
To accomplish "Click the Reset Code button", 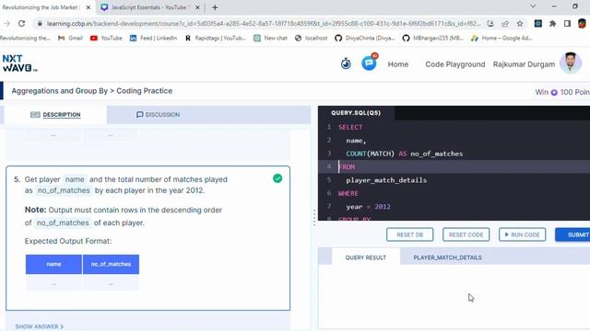I will (x=466, y=234).
